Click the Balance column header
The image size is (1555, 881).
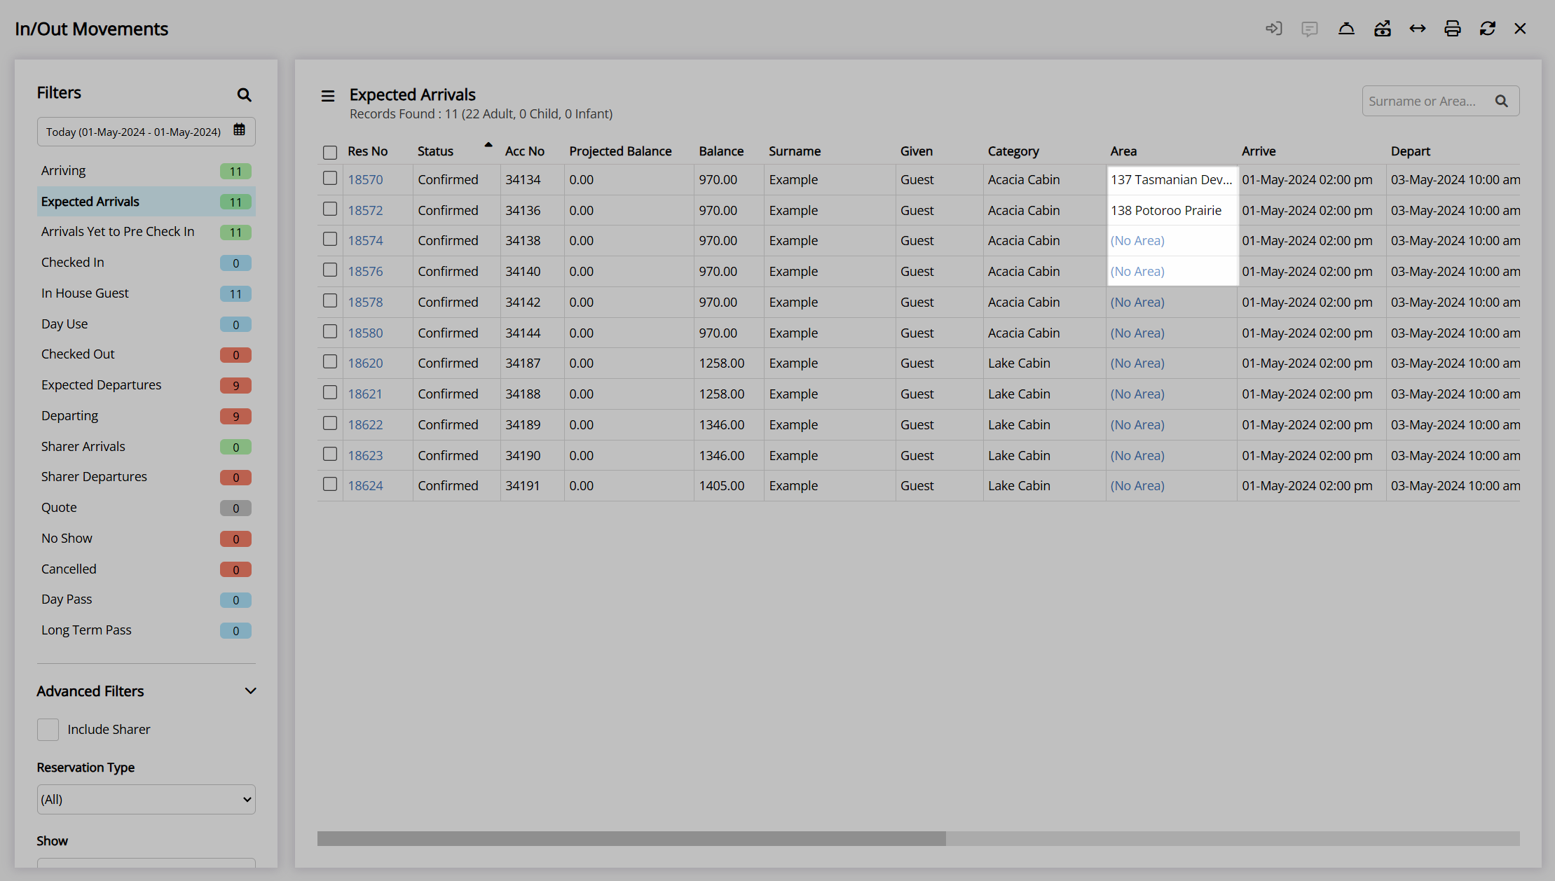(721, 151)
